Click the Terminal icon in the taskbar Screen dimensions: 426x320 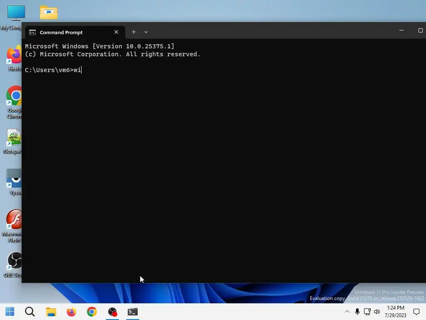pyautogui.click(x=133, y=312)
